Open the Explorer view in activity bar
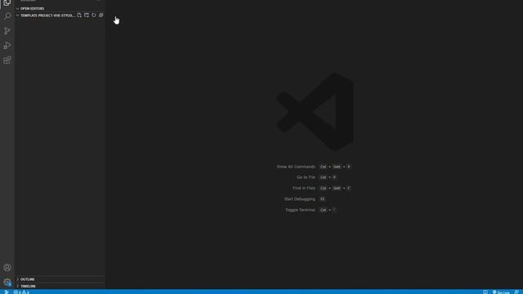The image size is (523, 294). click(7, 2)
